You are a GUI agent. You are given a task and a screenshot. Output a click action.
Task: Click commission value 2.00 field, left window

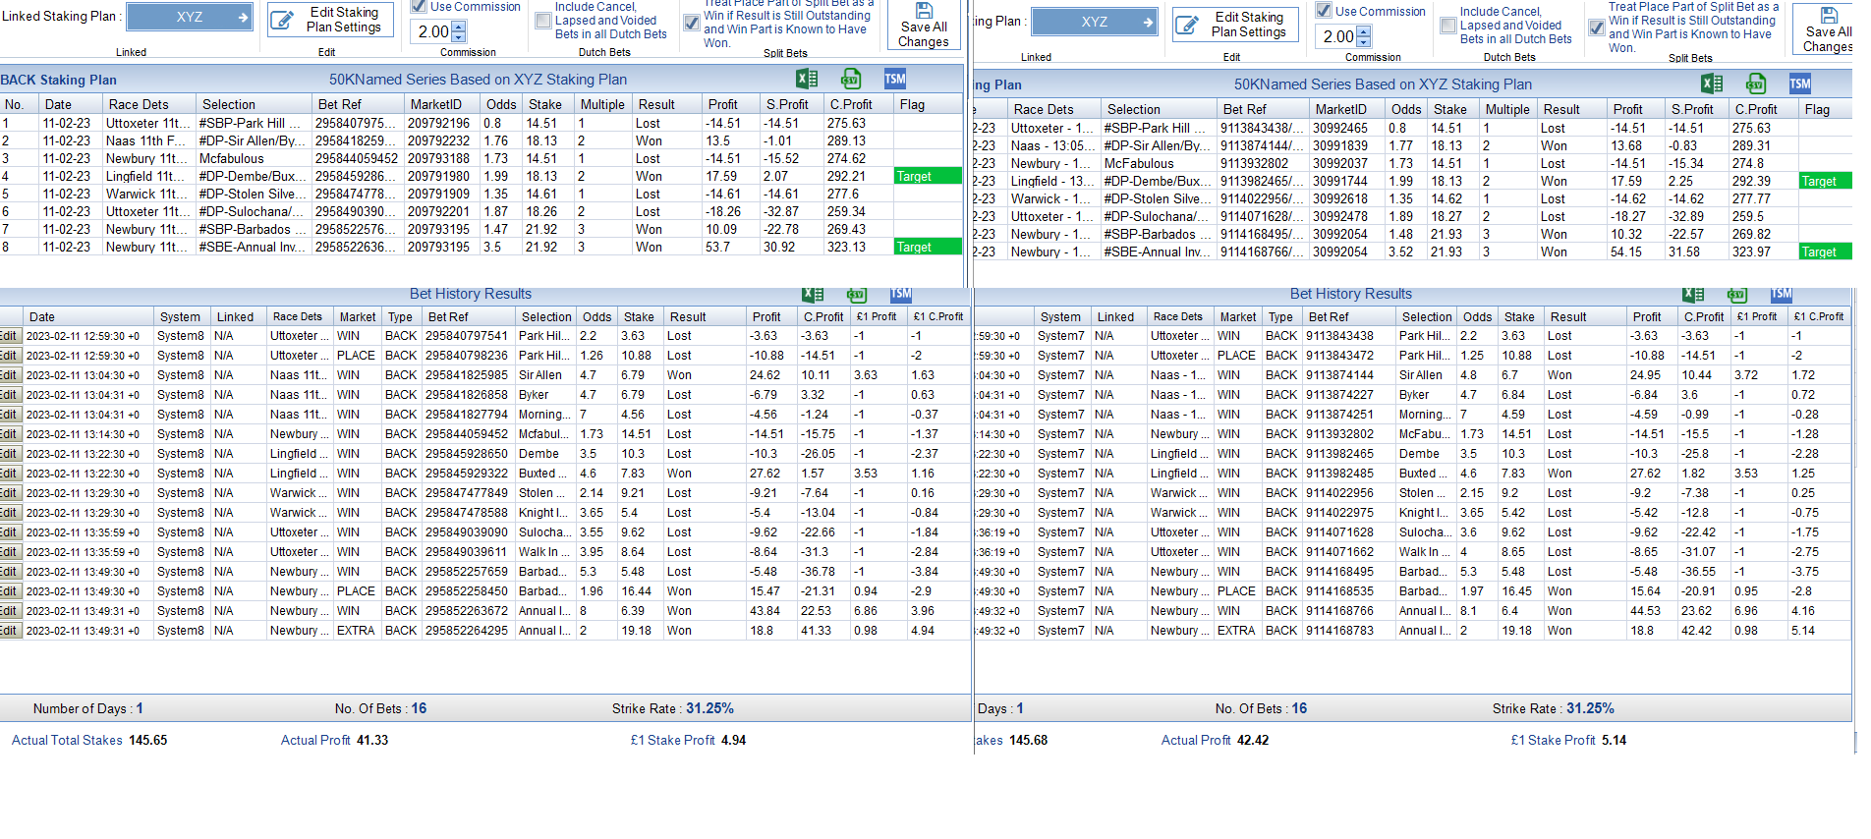(431, 31)
